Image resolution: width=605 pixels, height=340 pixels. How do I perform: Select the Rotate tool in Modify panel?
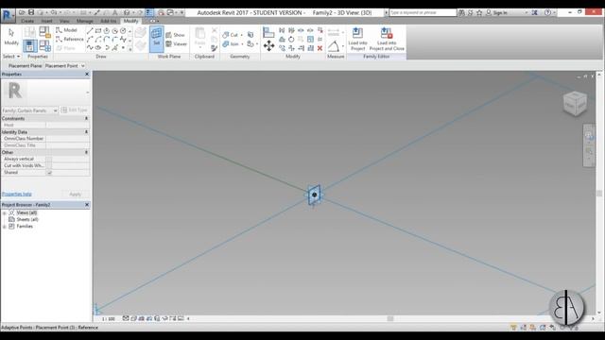[291, 39]
